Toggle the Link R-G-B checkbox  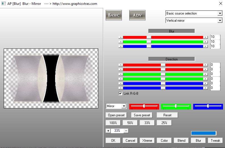click(x=120, y=94)
